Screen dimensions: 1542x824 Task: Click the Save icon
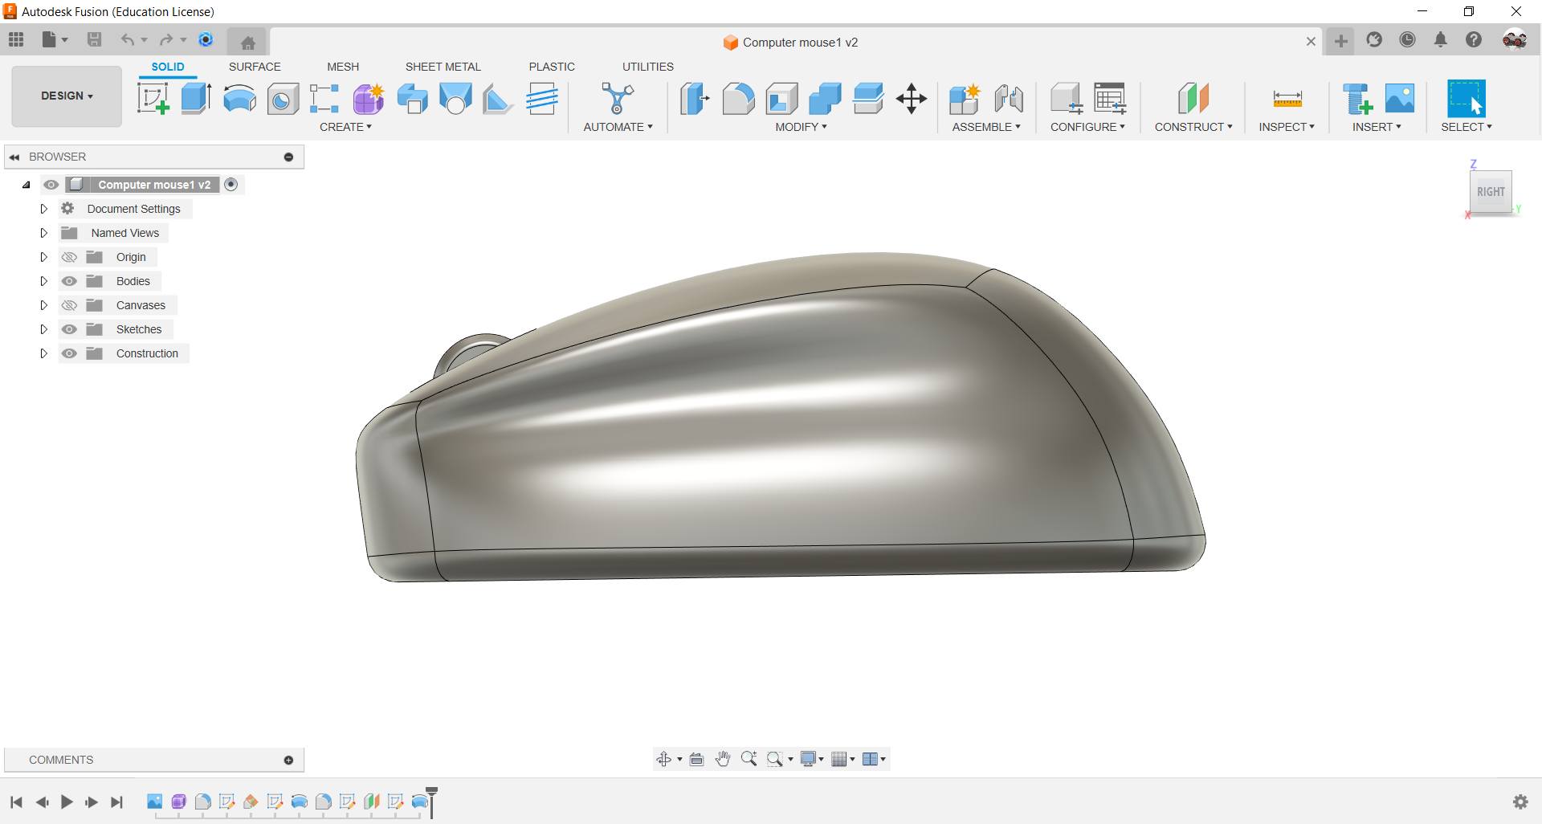tap(94, 39)
